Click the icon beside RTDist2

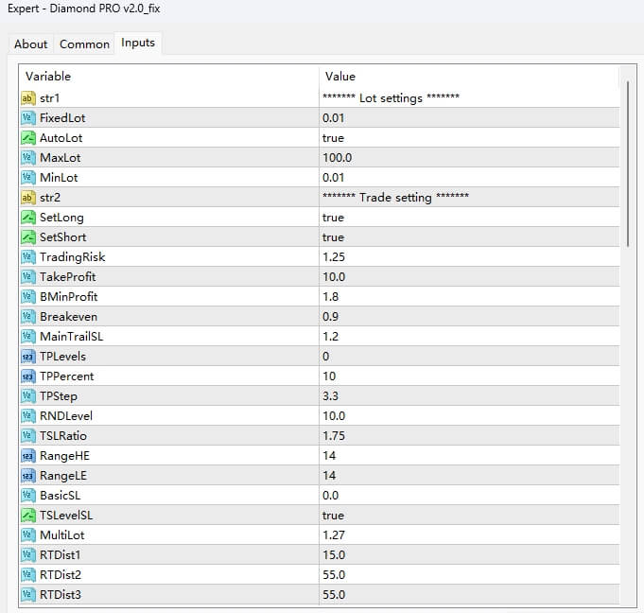(28, 575)
